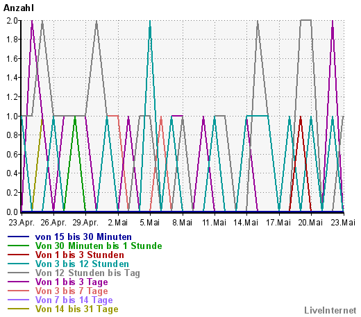361x317 pixels.
Task: Open the LiveInternet watermark link
Action: tap(330, 311)
